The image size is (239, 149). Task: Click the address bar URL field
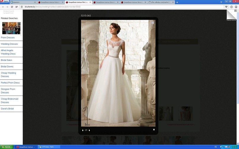[x=118, y=7]
